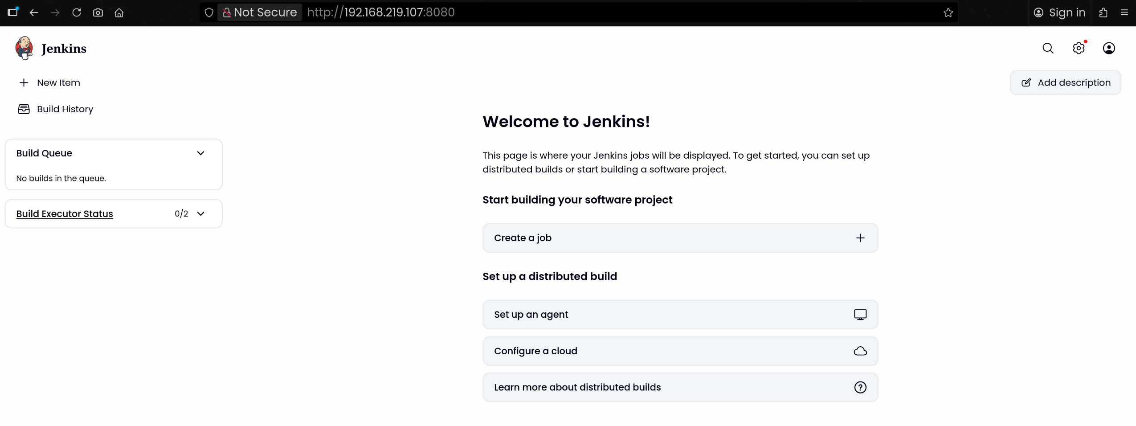The image size is (1136, 426).
Task: Open the user account icon in Jenkins header
Action: (1109, 48)
